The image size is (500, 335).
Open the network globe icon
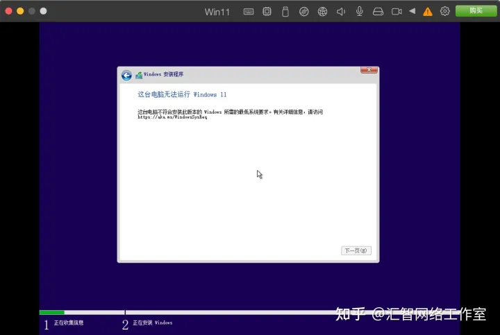[322, 12]
